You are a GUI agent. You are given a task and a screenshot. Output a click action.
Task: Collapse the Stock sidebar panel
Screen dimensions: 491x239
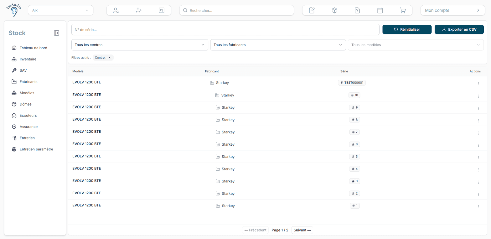(x=57, y=33)
